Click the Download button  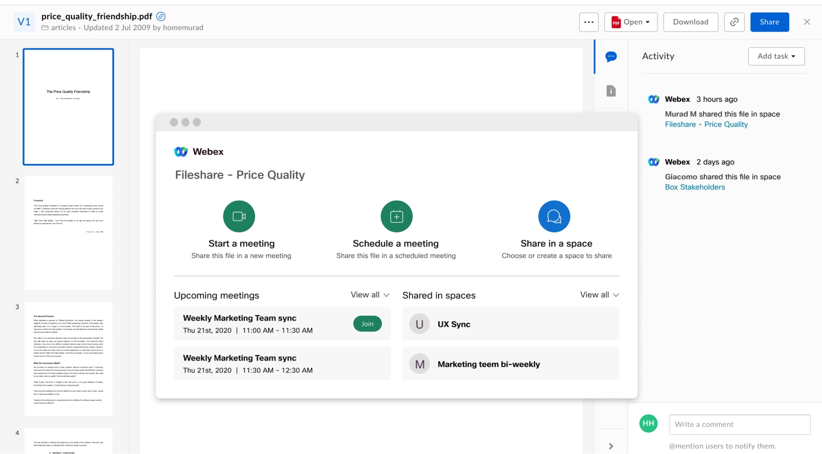click(x=691, y=22)
